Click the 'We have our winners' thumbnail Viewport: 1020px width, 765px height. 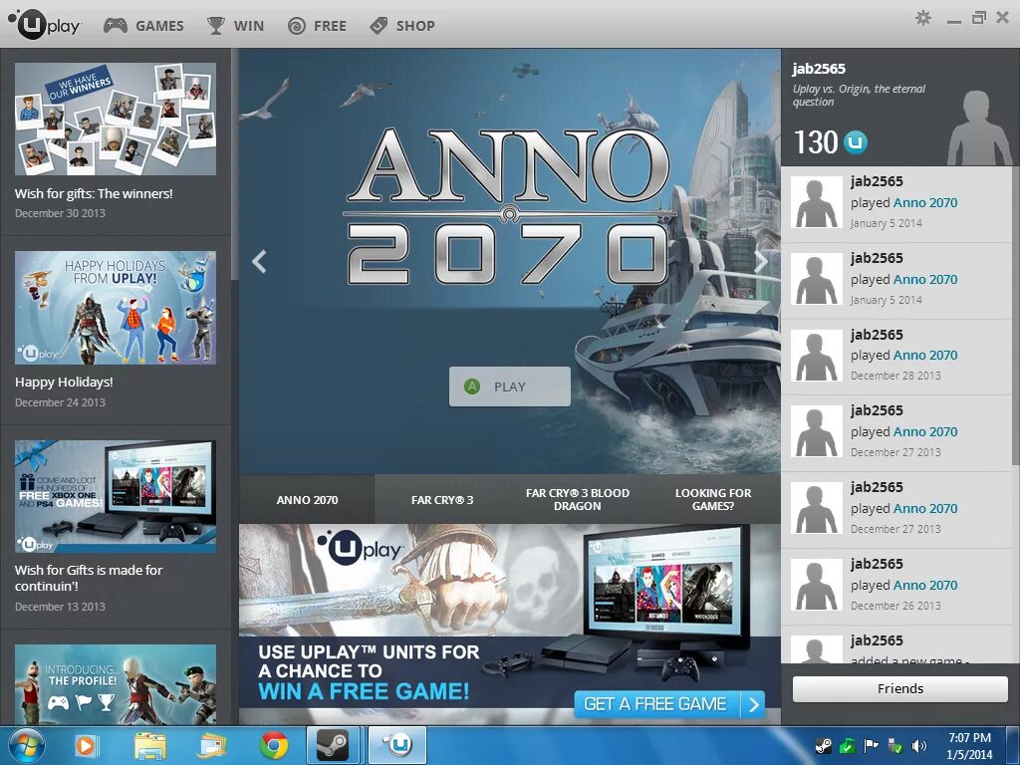point(116,119)
